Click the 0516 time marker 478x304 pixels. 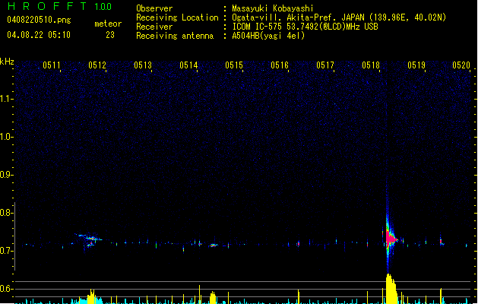280,65
